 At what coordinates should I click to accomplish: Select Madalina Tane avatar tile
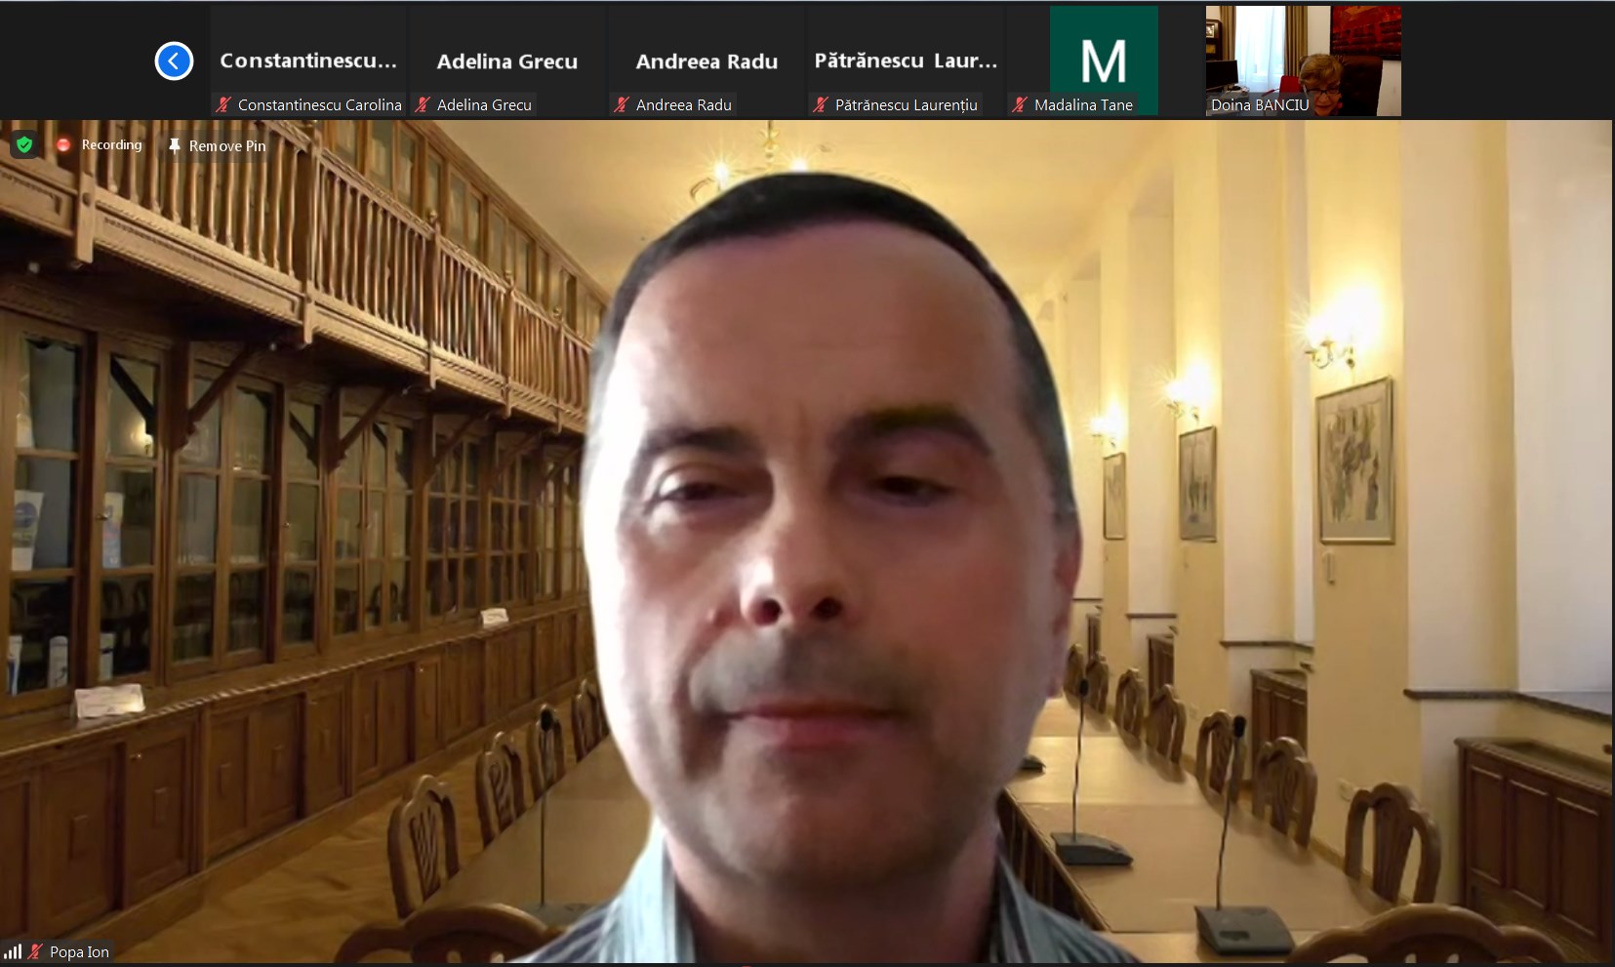(x=1104, y=60)
